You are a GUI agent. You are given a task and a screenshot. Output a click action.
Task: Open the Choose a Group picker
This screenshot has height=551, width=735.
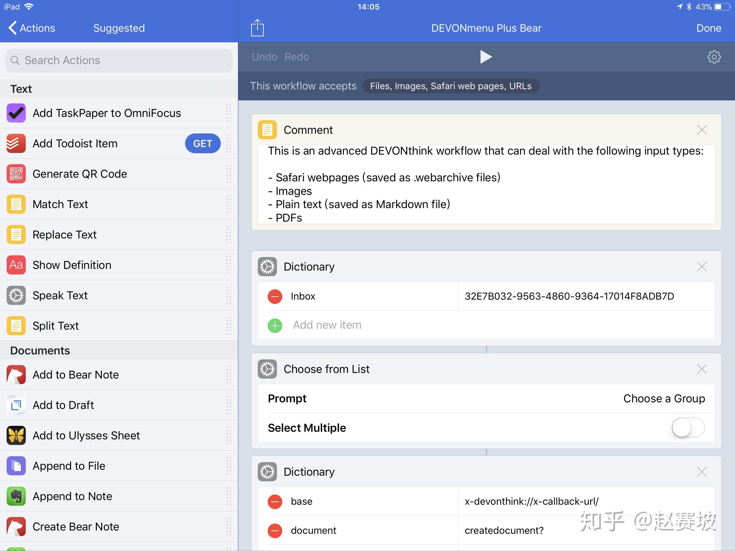pos(664,399)
